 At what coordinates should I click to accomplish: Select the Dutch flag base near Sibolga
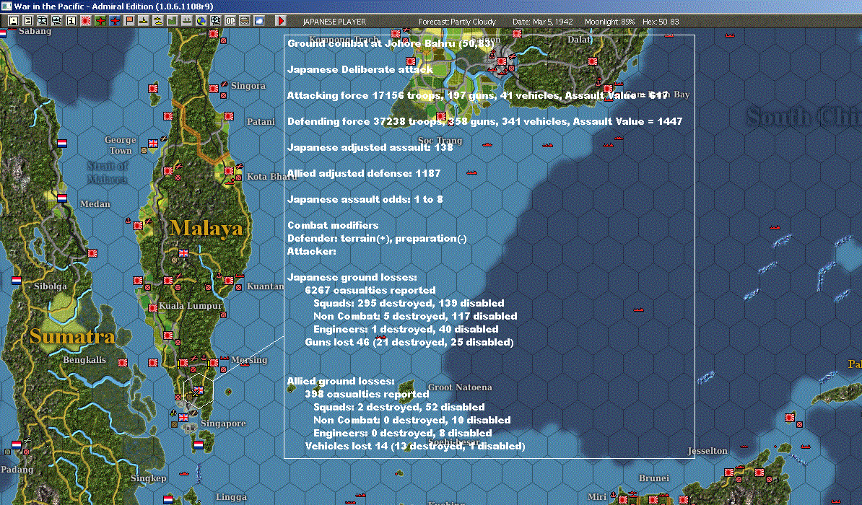pyautogui.click(x=17, y=280)
